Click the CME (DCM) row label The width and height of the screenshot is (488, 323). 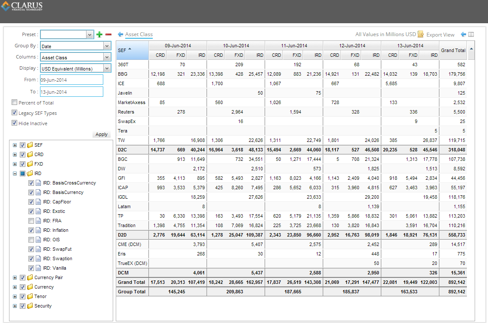130,244
